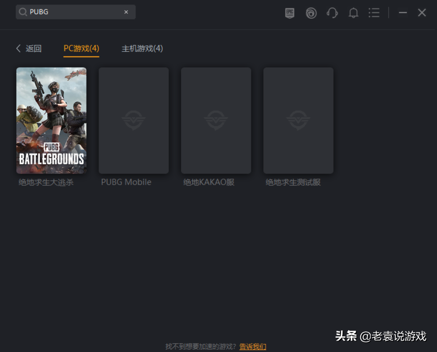Viewport: 437px width, 352px height.
Task: Open the 告诉我们 feedback link
Action: 253,347
